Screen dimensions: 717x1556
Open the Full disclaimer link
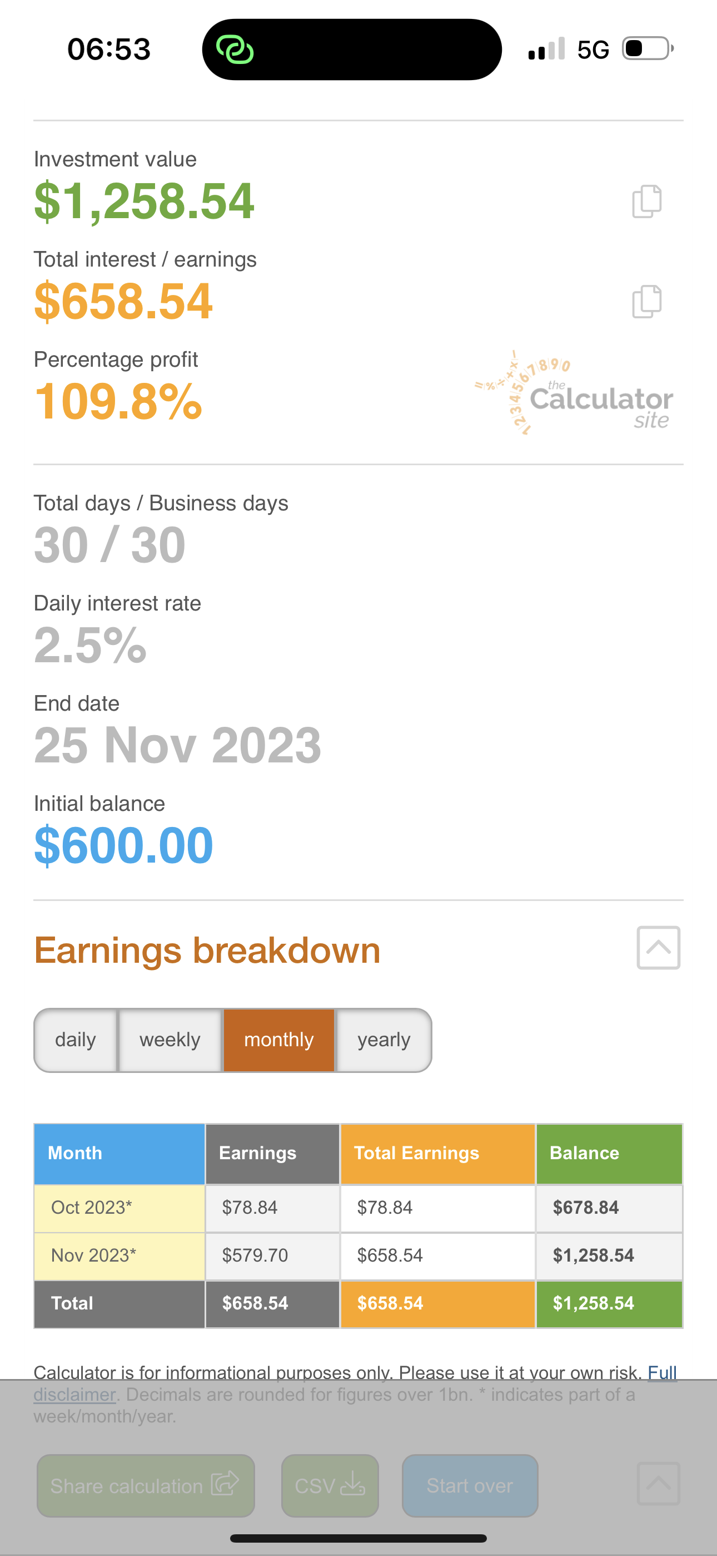[661, 1373]
